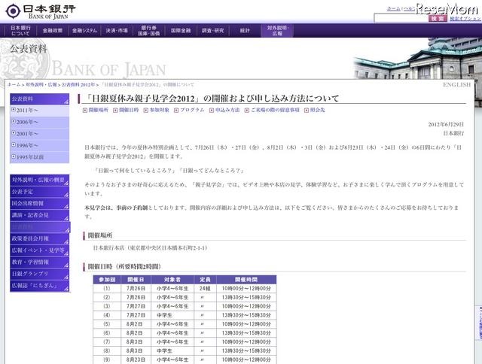Open 公表予定 sidebar item

click(40, 192)
